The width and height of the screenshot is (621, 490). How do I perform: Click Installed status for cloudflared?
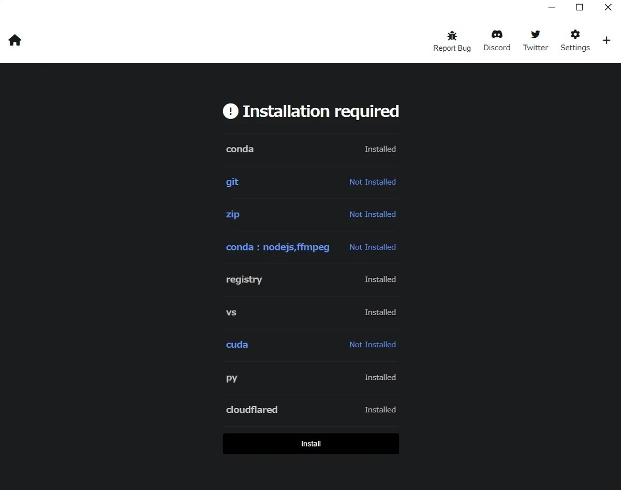click(x=380, y=410)
